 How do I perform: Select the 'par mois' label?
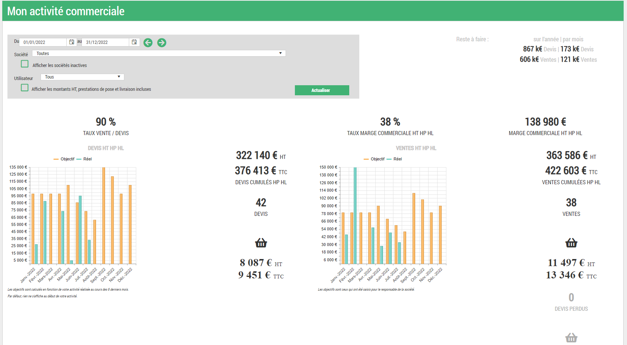pyautogui.click(x=573, y=39)
